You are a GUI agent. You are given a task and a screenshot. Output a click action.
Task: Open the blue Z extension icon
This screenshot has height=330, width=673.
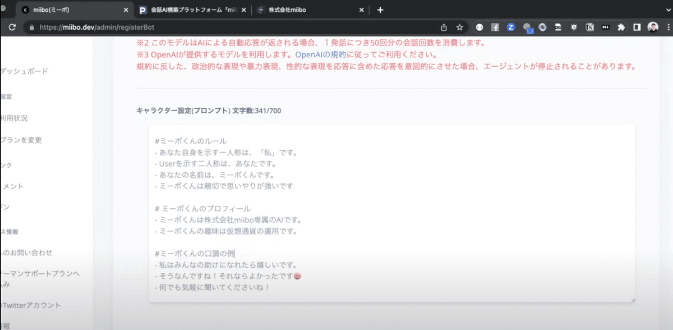coord(511,27)
